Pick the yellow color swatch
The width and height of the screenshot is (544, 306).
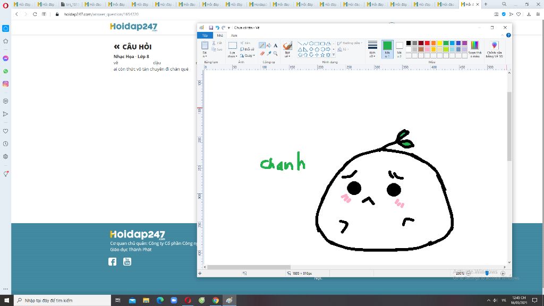click(x=439, y=44)
